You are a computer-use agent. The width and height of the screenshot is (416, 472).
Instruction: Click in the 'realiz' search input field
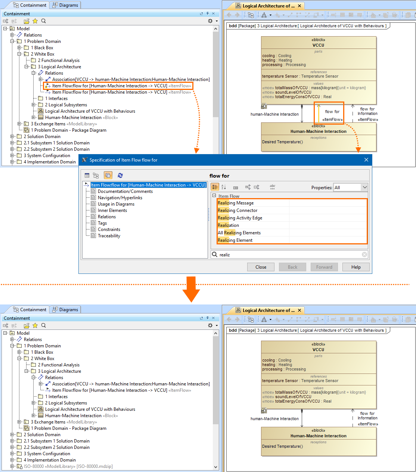click(x=289, y=254)
